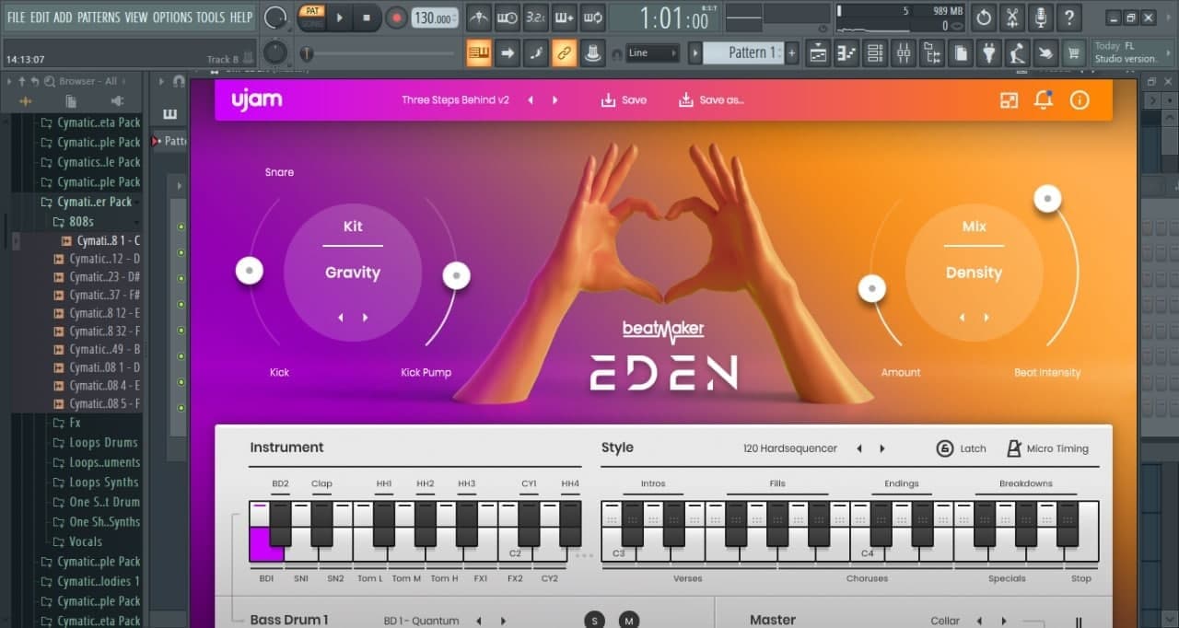Toggle wait for input before recording
The width and height of the screenshot is (1179, 628).
pos(508,17)
